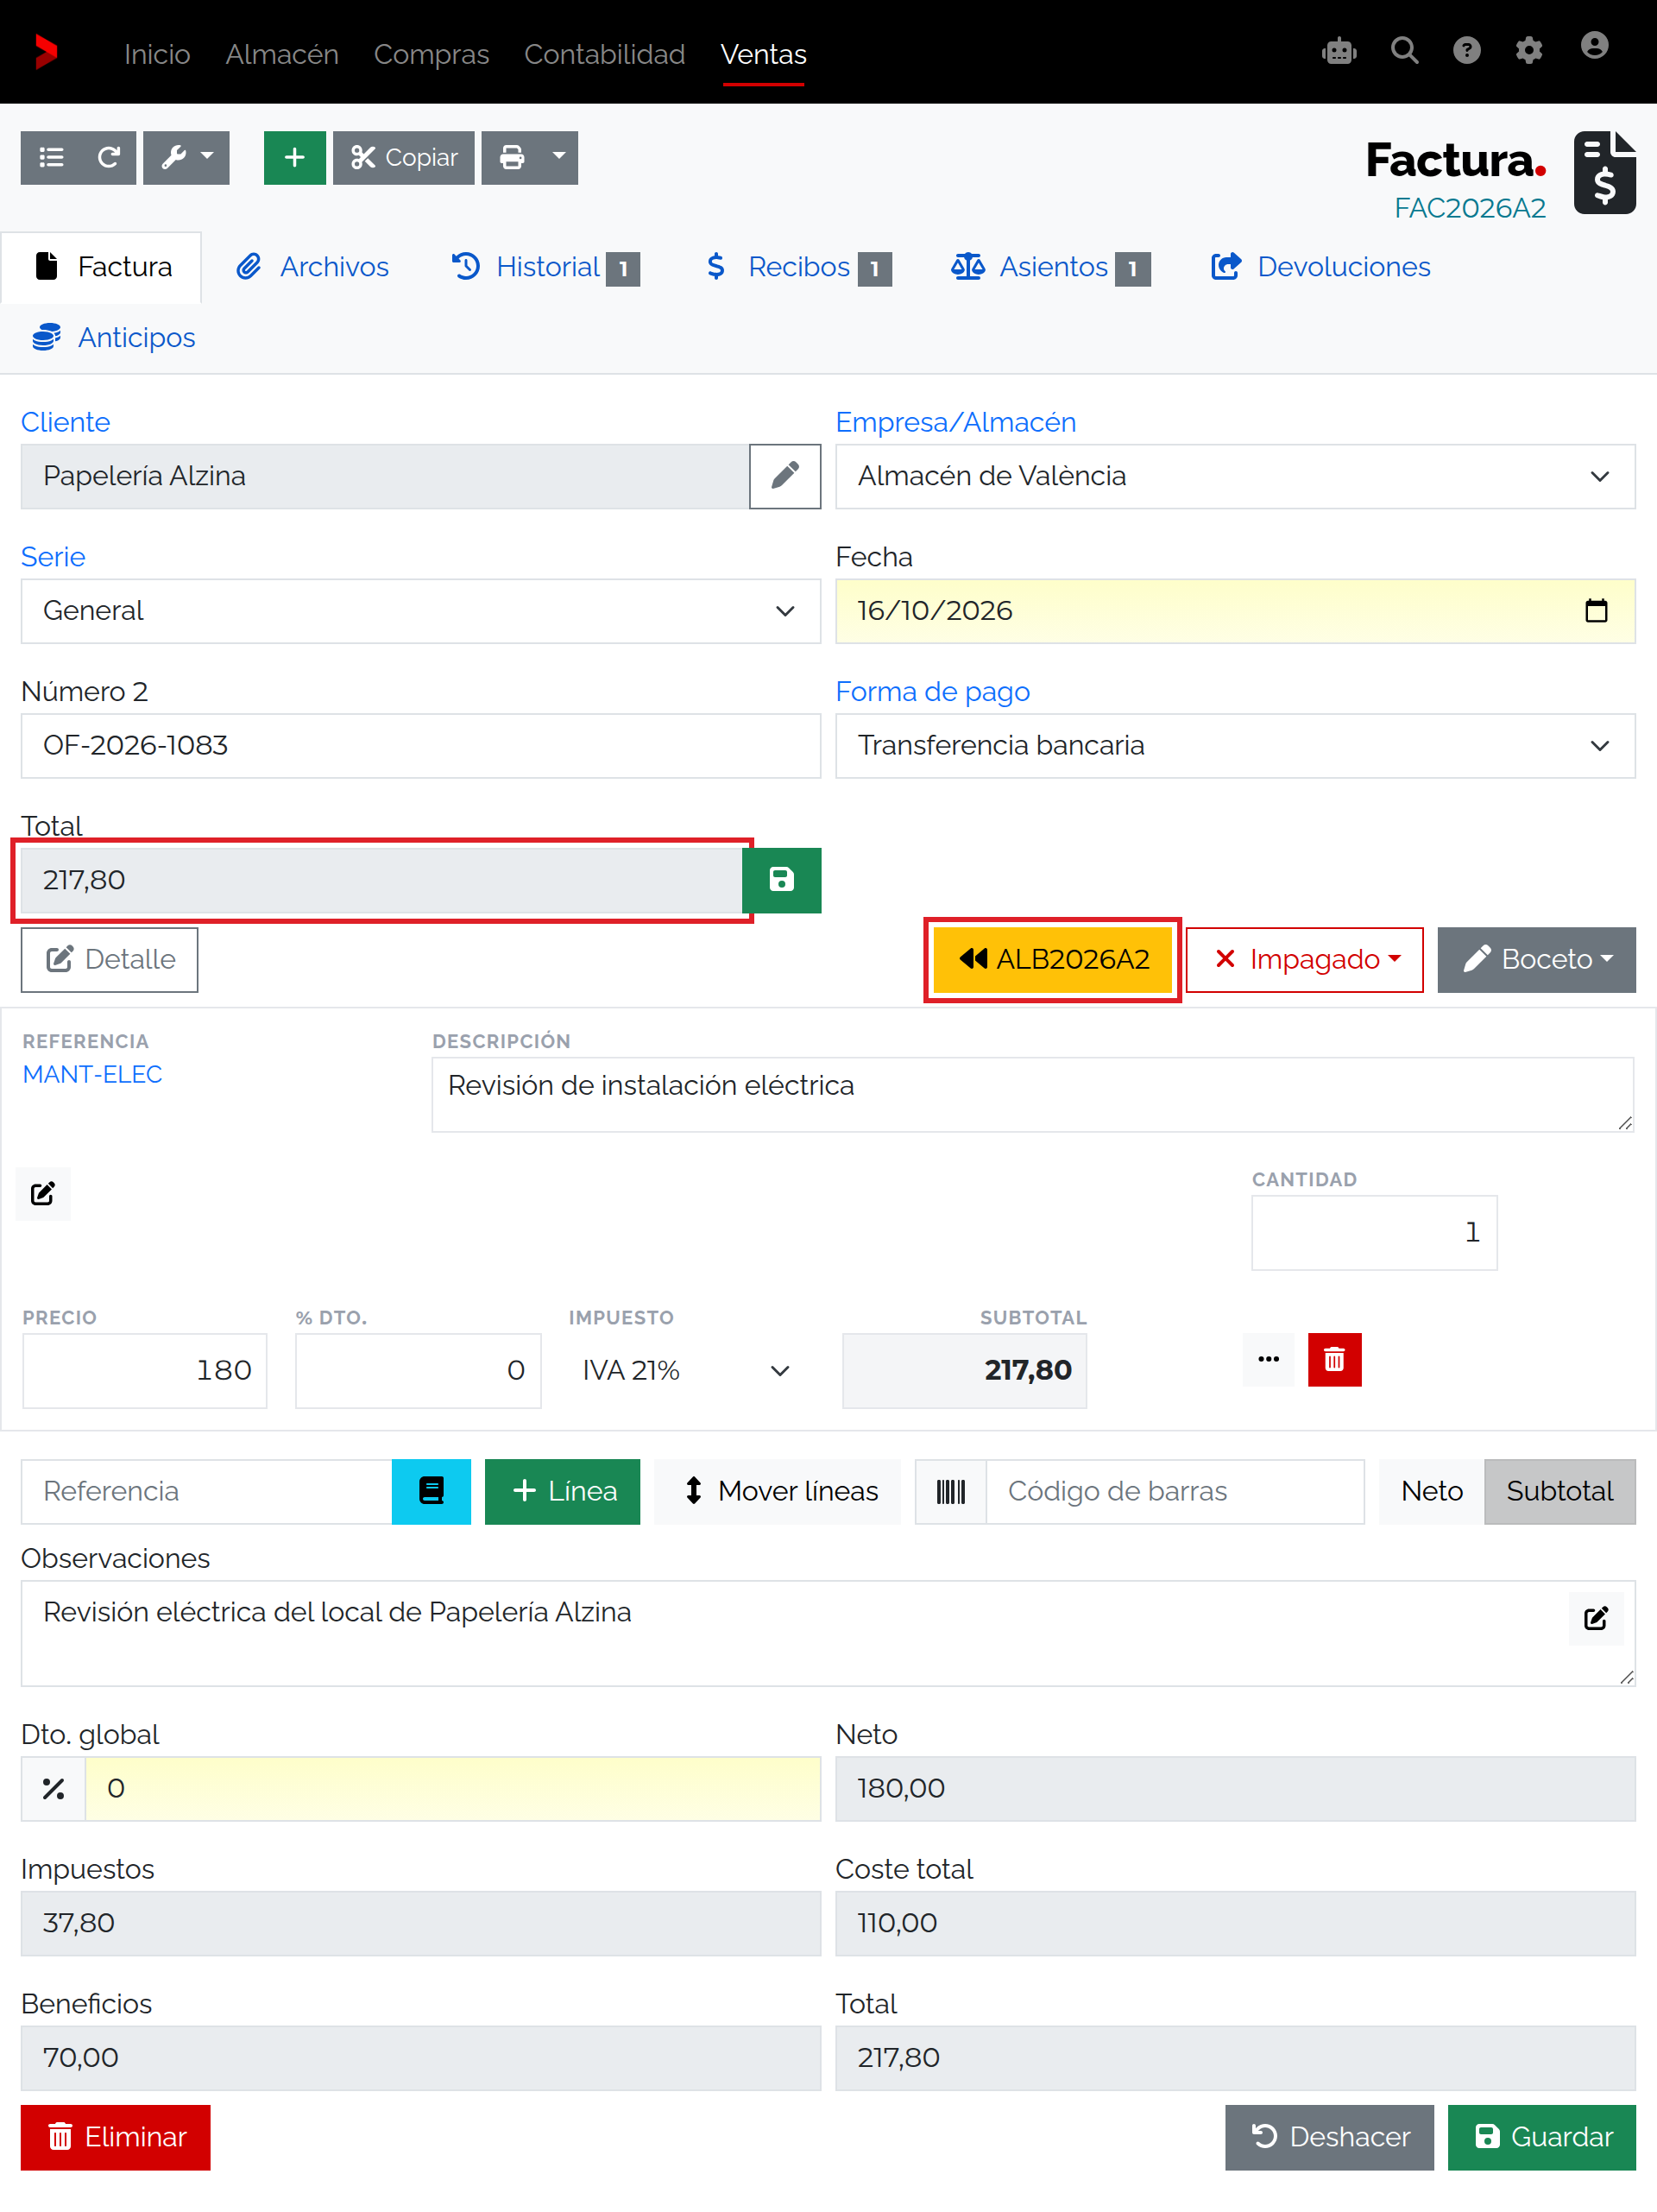Expand the Serie General dropdown
The image size is (1657, 2212).
[421, 611]
